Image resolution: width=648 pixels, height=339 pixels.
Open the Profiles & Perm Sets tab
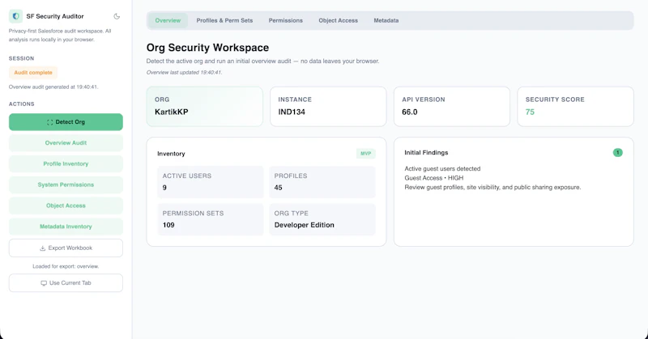pyautogui.click(x=224, y=20)
